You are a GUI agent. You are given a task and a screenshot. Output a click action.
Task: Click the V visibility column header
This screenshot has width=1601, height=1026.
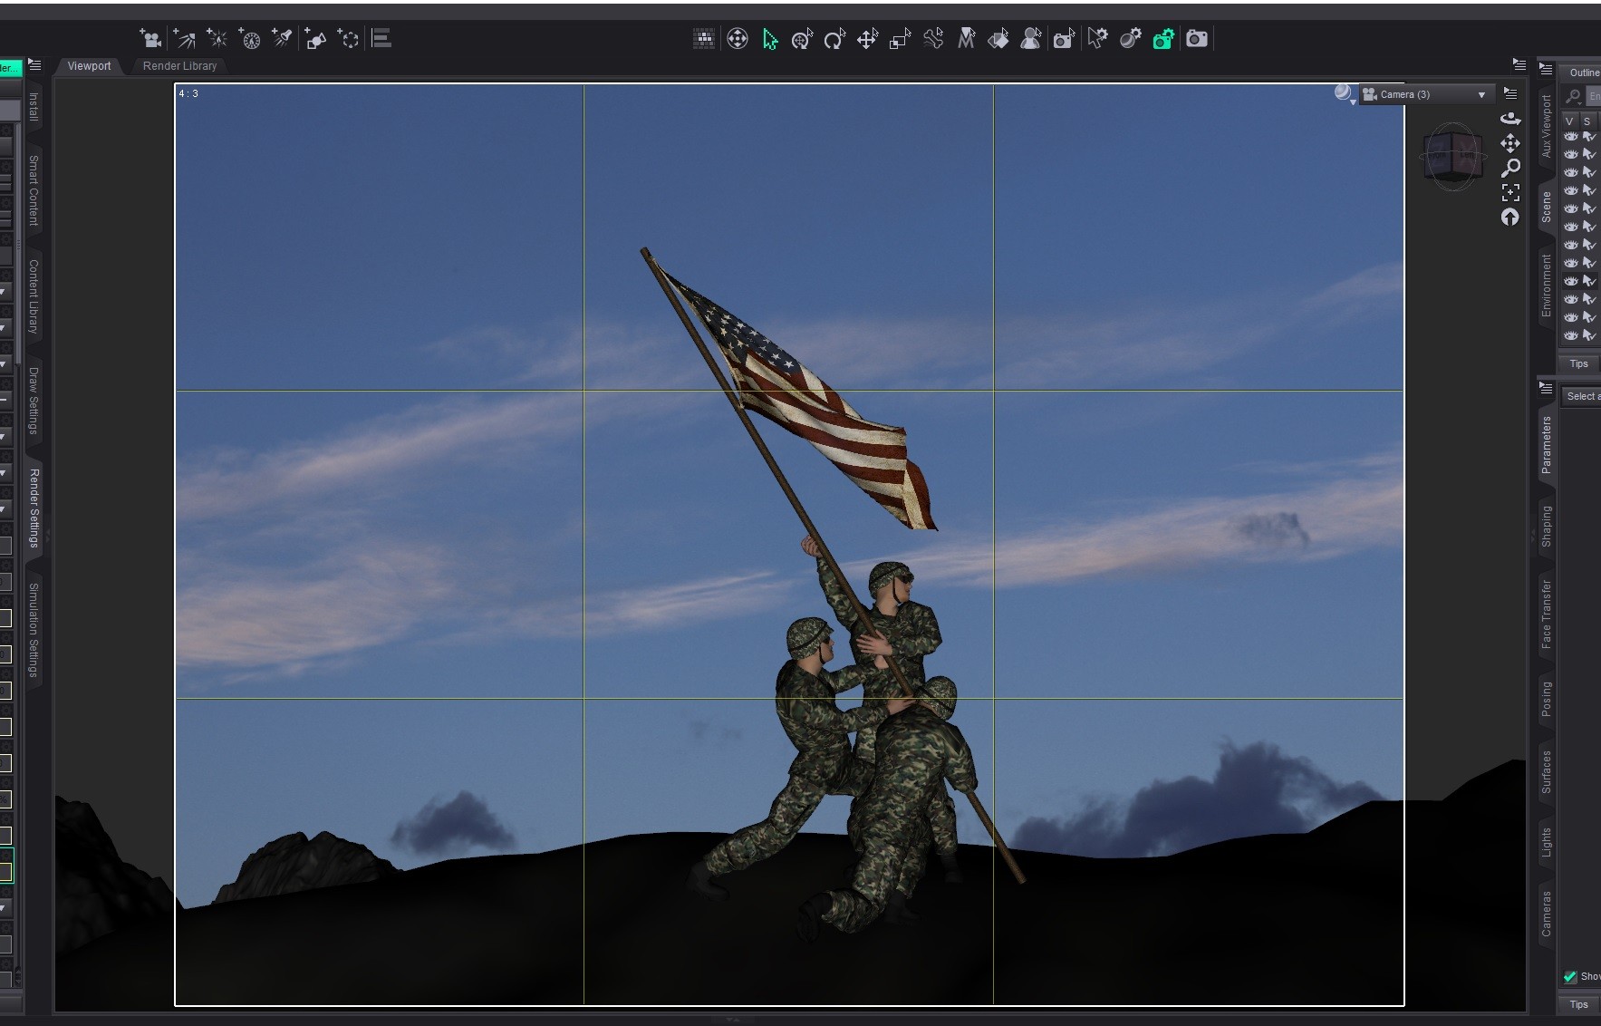[1570, 121]
